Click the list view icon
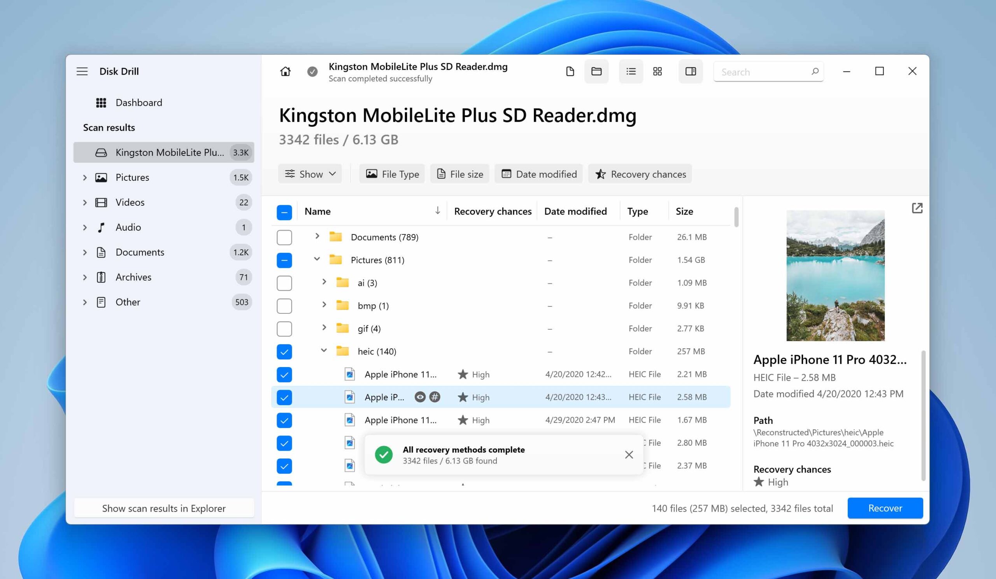The image size is (996, 579). pyautogui.click(x=629, y=71)
